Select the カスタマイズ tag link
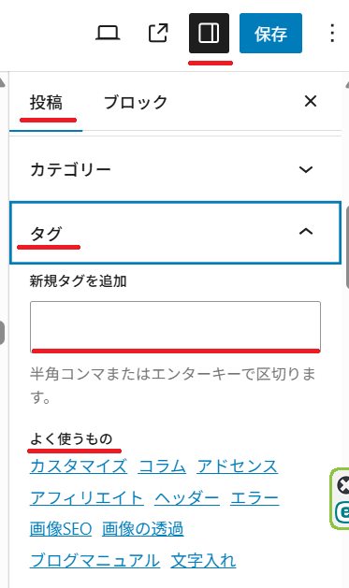 [x=79, y=466]
